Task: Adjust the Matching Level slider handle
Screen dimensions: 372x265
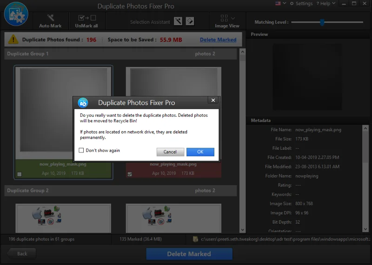Action: (x=322, y=22)
